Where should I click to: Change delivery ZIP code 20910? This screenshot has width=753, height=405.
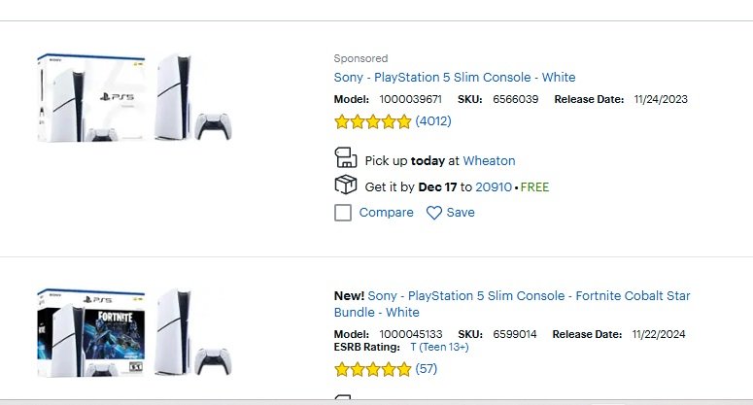493,186
